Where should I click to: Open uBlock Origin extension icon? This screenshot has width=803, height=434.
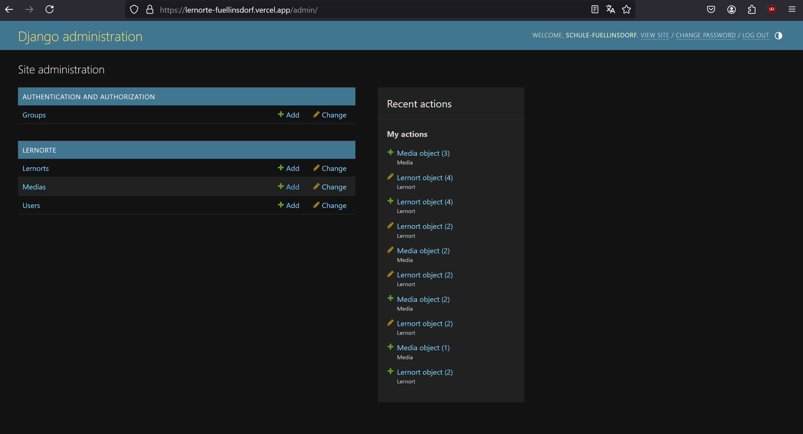(772, 9)
